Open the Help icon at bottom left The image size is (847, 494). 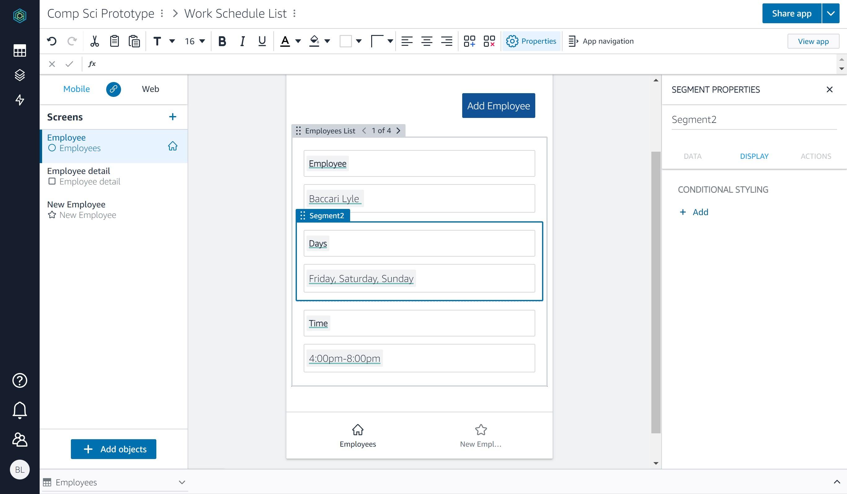pyautogui.click(x=20, y=381)
